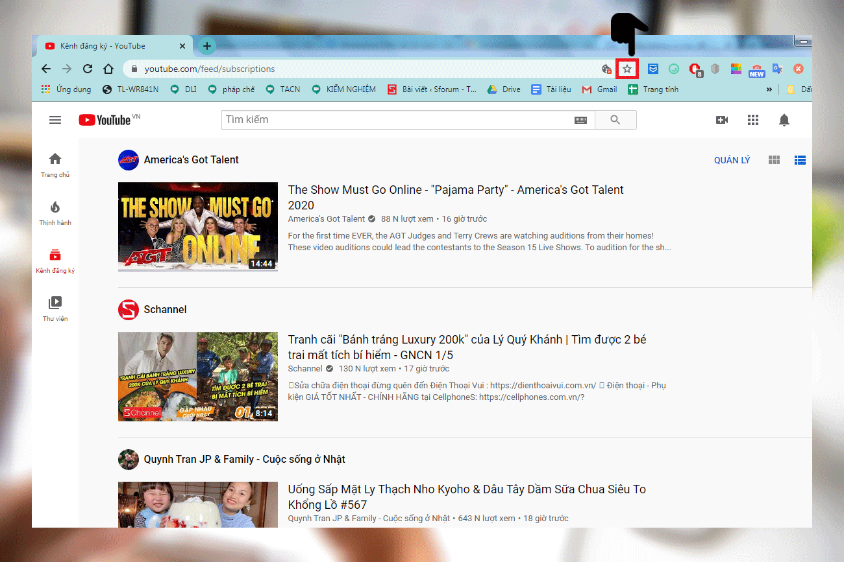Reload the page with the refresh icon
This screenshot has height=562, width=844.
(88, 69)
